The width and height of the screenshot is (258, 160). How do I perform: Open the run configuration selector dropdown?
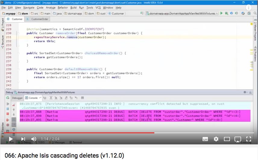[x=182, y=13]
